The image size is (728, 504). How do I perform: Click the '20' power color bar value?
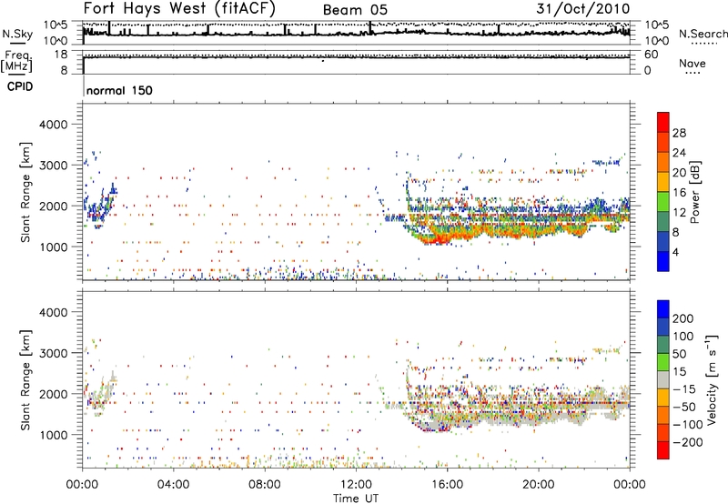coord(679,173)
